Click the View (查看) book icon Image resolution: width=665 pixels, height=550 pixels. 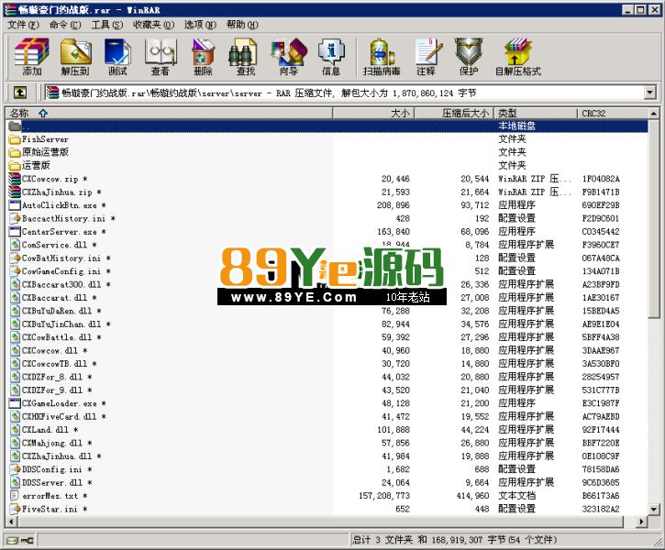161,51
